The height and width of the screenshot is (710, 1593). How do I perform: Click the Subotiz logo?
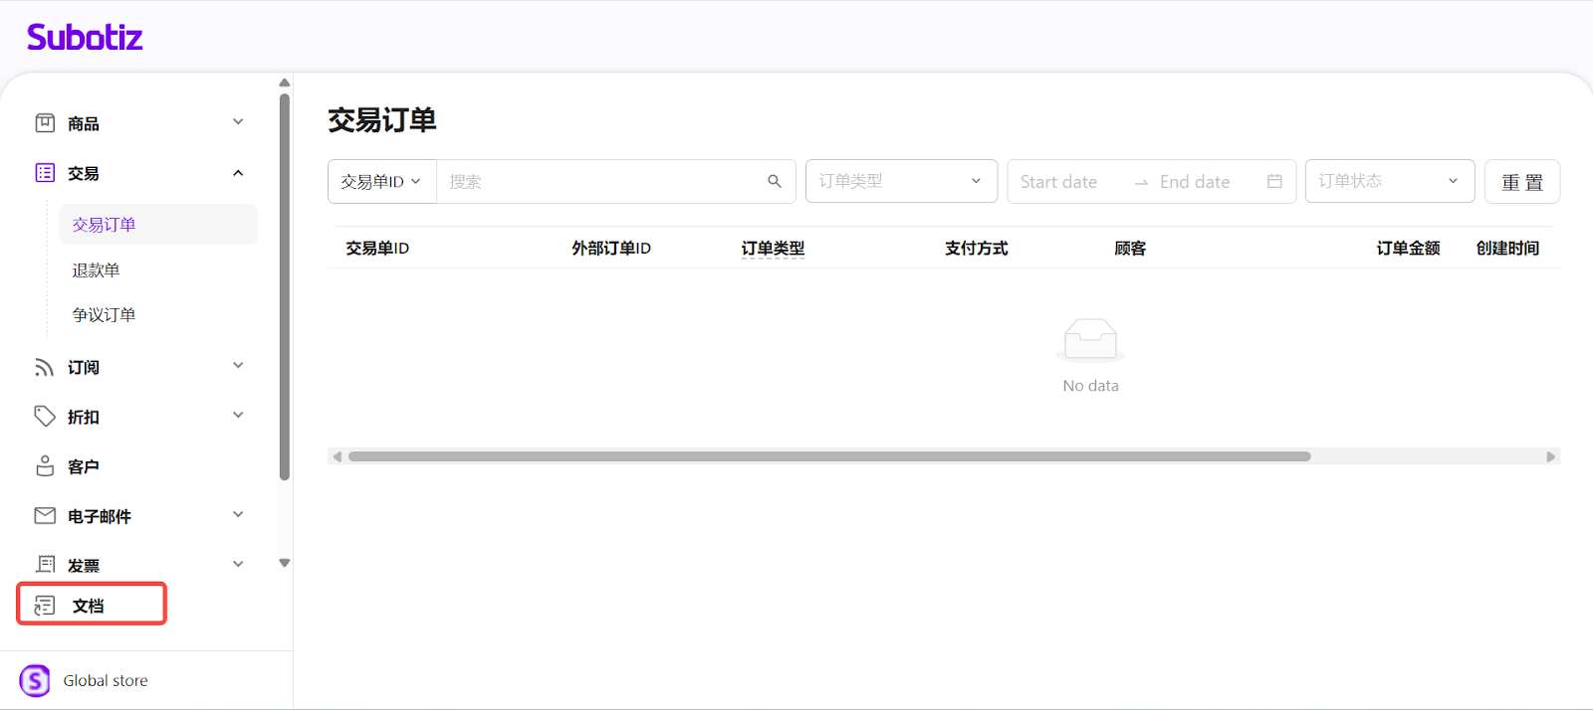[85, 38]
